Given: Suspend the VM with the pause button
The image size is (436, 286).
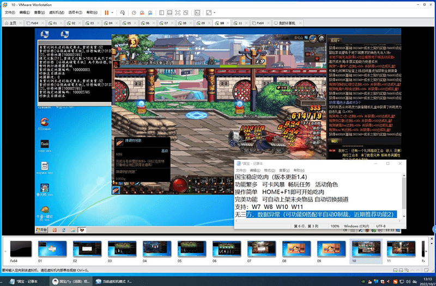Looking at the screenshot, I should (106, 13).
